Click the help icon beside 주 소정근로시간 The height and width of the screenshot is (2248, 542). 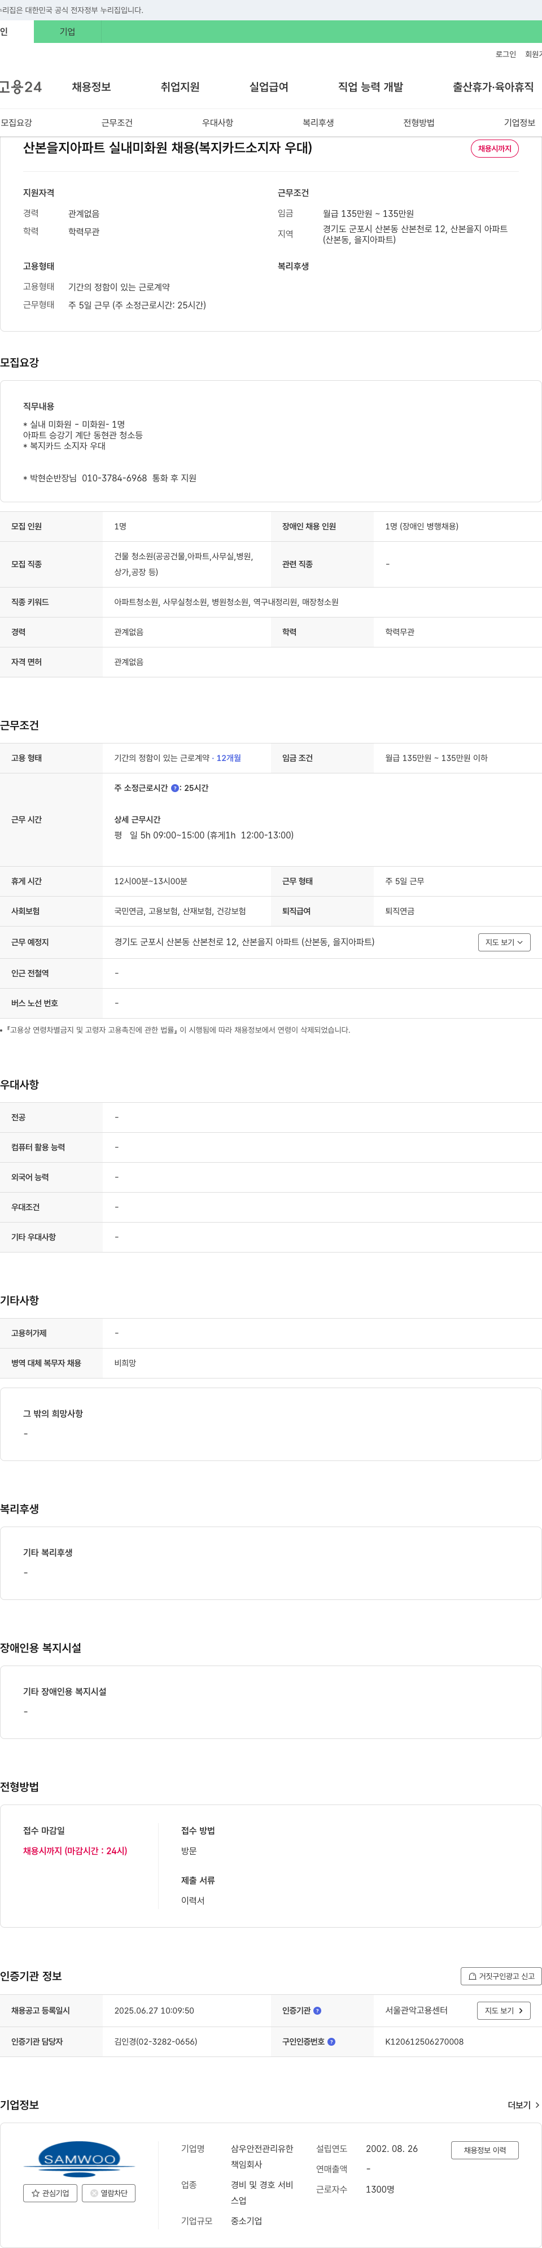click(175, 788)
